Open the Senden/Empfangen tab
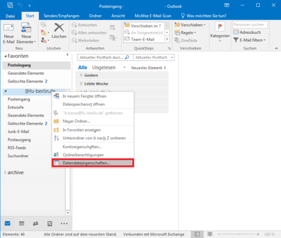 tap(61, 16)
